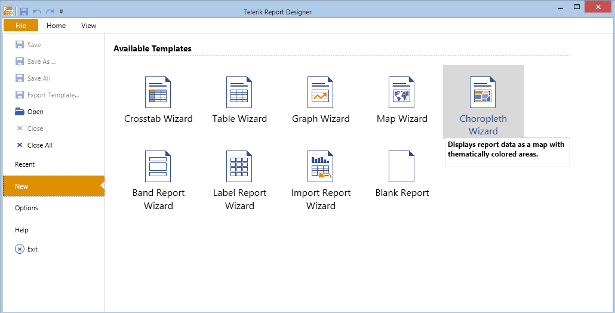Image resolution: width=615 pixels, height=313 pixels.
Task: Click the save icon in title bar
Action: pos(23,11)
